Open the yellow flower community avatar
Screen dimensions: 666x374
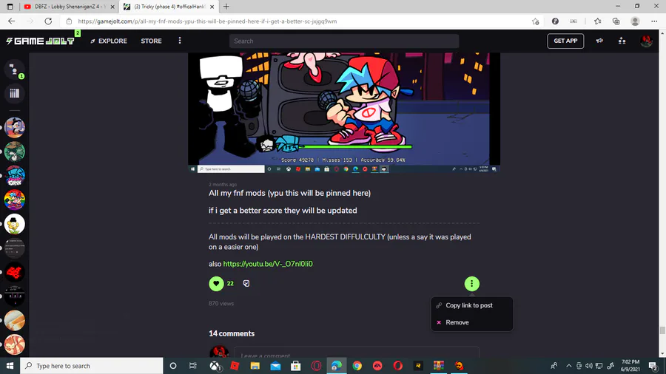(x=15, y=224)
